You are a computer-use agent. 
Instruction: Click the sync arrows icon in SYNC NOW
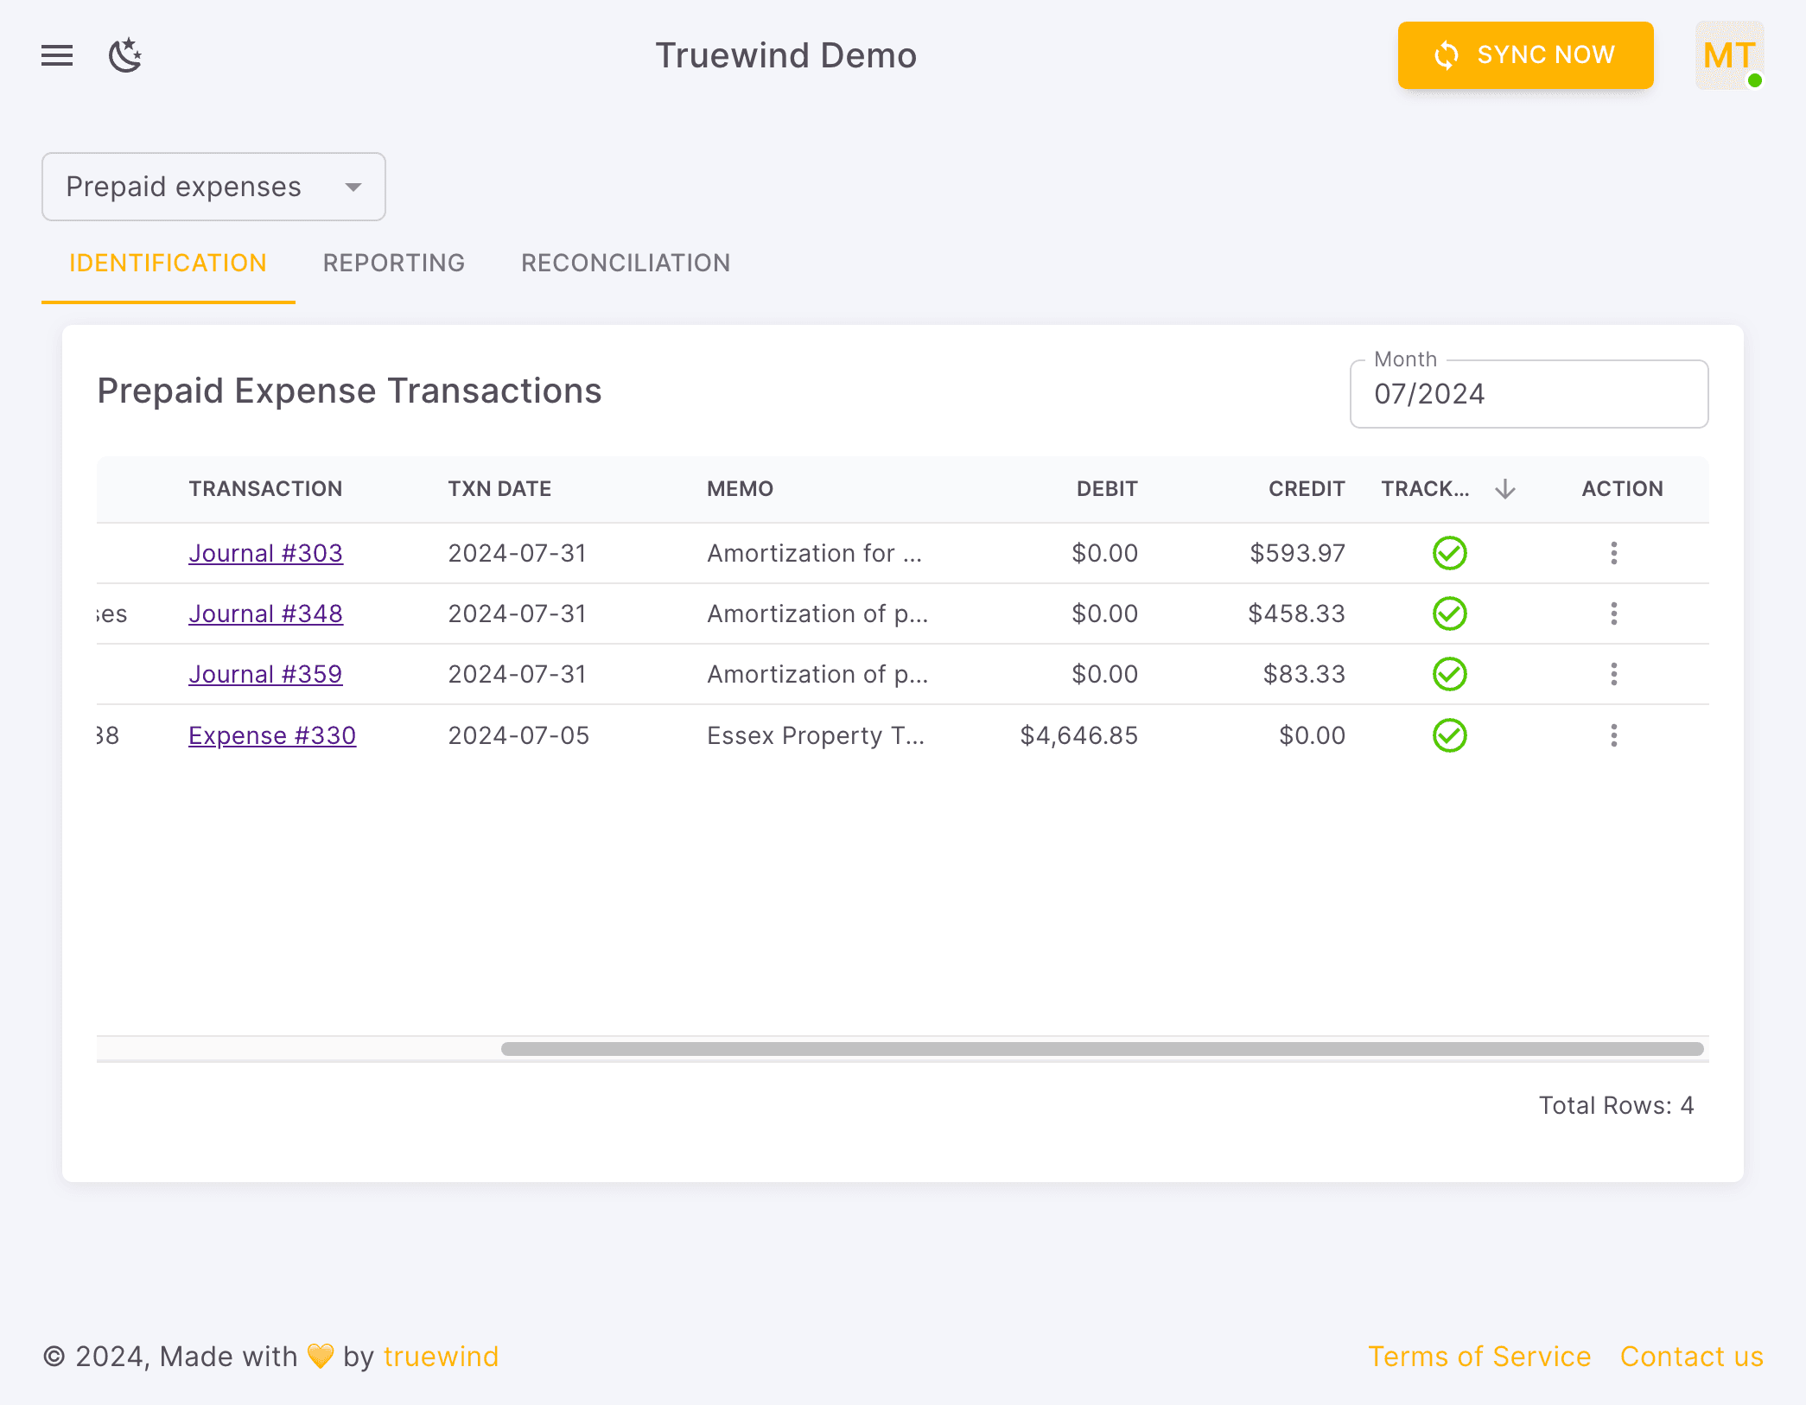coord(1446,55)
